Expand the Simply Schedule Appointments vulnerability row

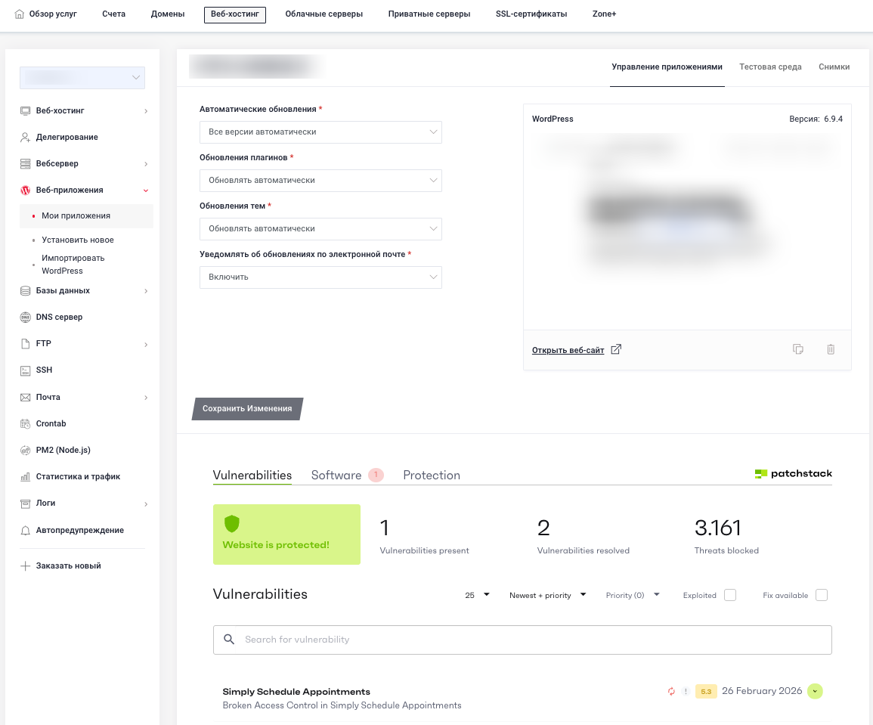tap(815, 692)
